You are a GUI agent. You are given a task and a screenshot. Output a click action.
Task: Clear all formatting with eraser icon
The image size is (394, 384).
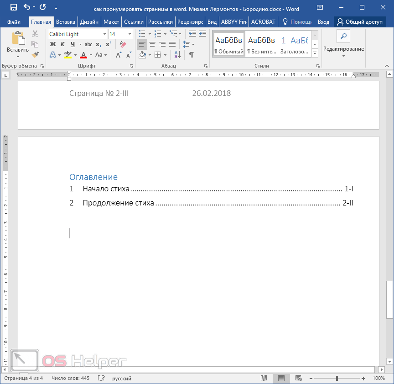123,44
